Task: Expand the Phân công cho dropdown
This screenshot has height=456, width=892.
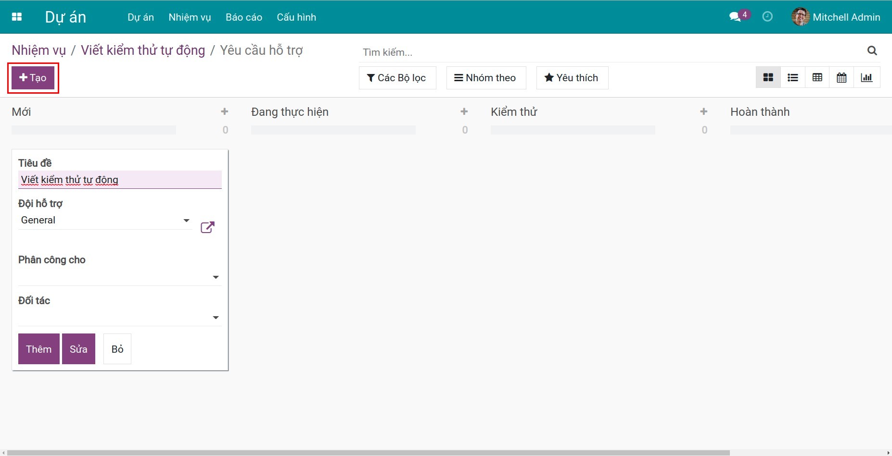Action: [216, 277]
